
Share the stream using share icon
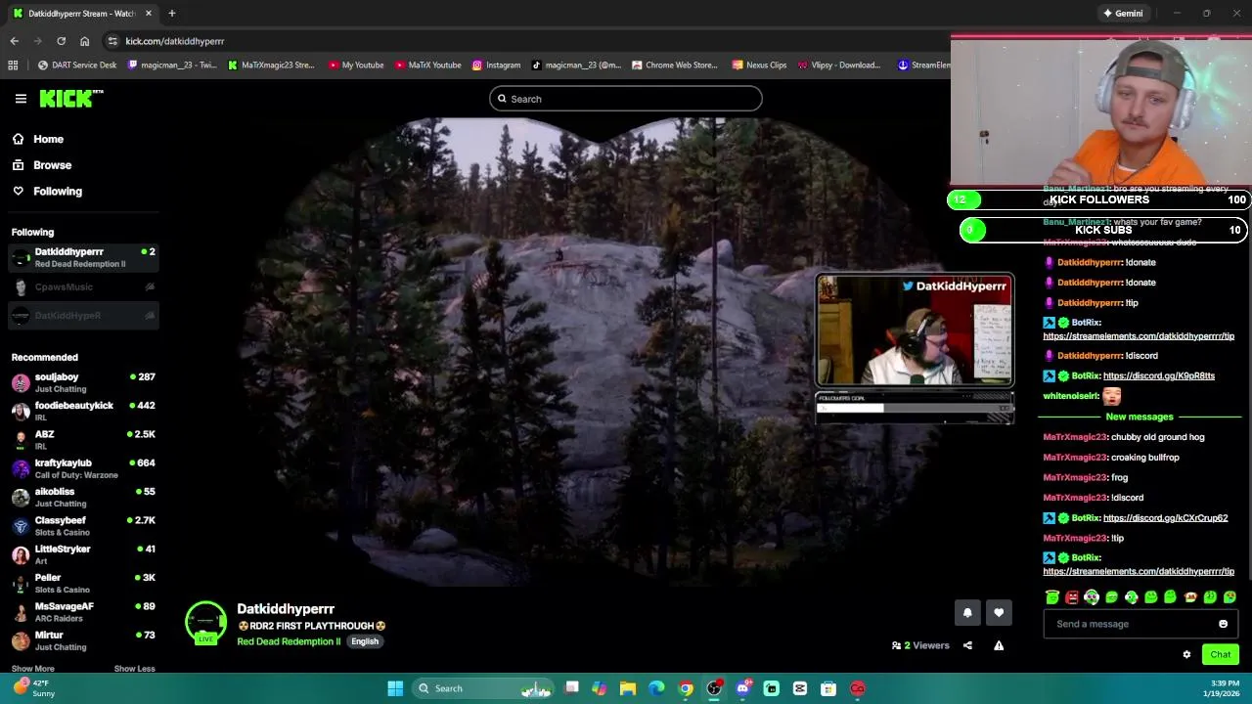coord(967,645)
